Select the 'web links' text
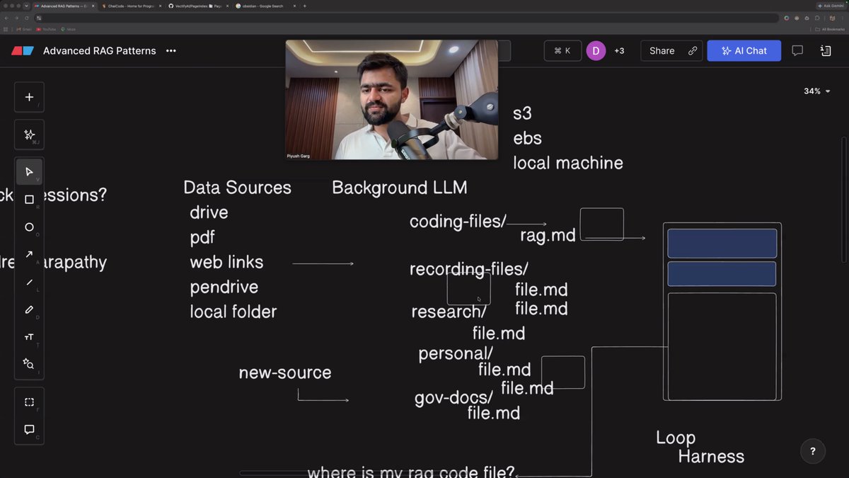The height and width of the screenshot is (478, 849). click(226, 262)
